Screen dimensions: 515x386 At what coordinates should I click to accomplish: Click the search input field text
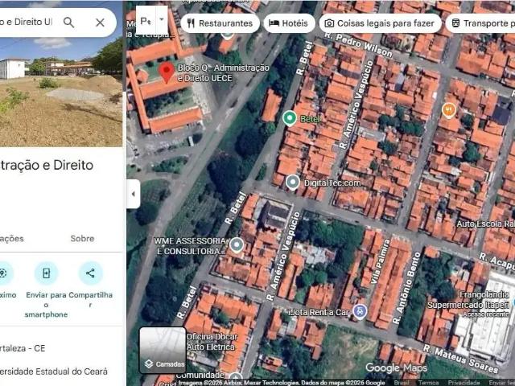click(x=26, y=22)
